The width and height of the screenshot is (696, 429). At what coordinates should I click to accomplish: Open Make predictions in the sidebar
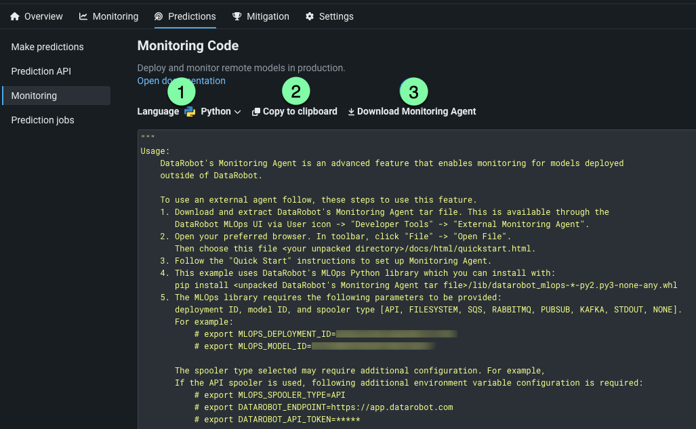click(x=47, y=47)
